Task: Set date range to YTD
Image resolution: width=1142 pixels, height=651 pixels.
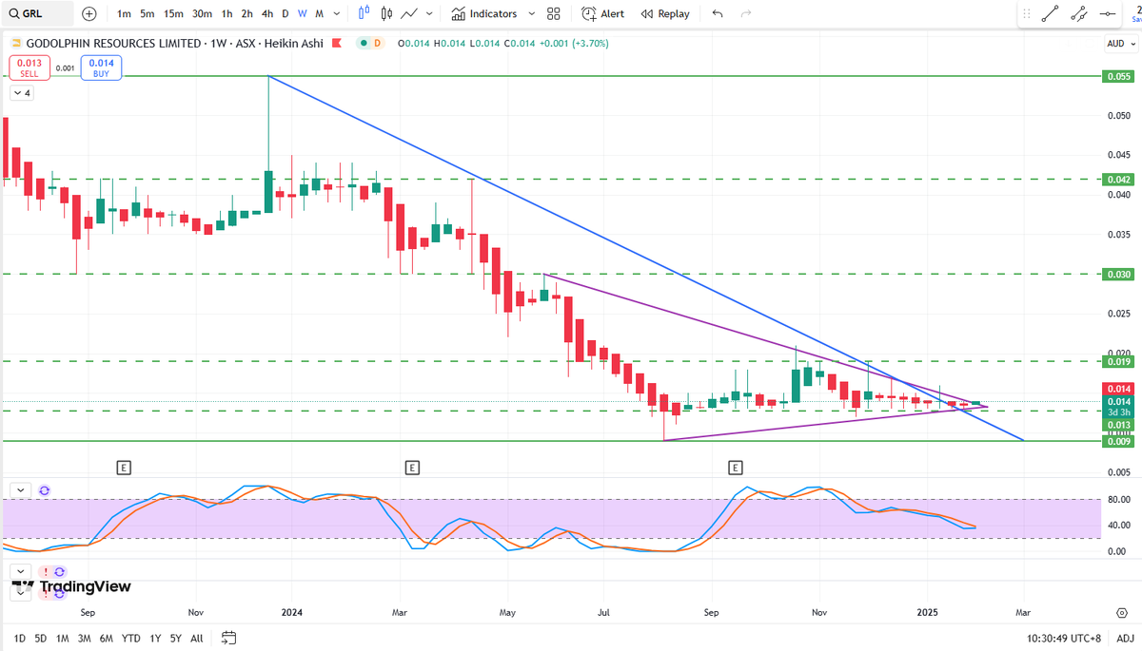Action: pyautogui.click(x=132, y=638)
